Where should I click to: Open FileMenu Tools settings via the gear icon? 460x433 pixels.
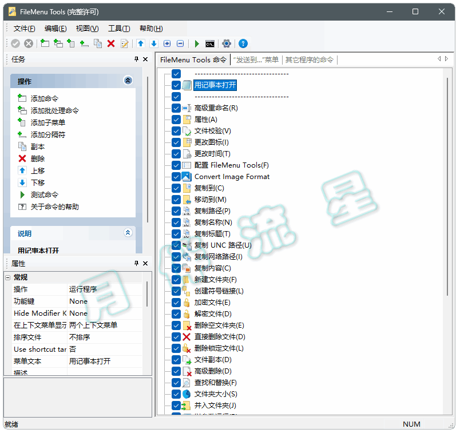pyautogui.click(x=226, y=43)
